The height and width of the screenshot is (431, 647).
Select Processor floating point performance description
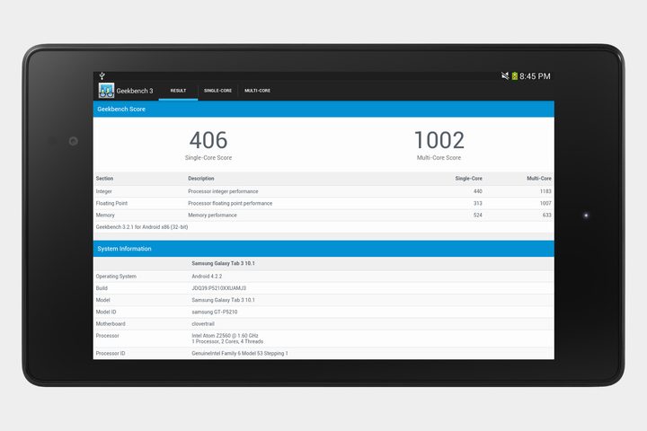tap(230, 203)
